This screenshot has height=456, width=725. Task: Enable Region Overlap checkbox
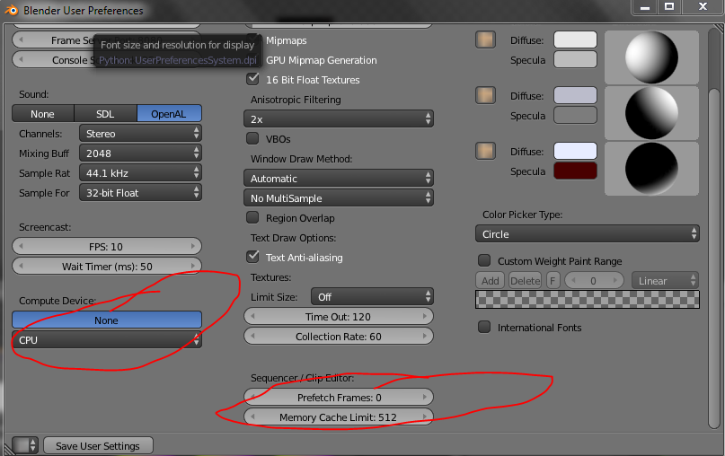pos(253,217)
